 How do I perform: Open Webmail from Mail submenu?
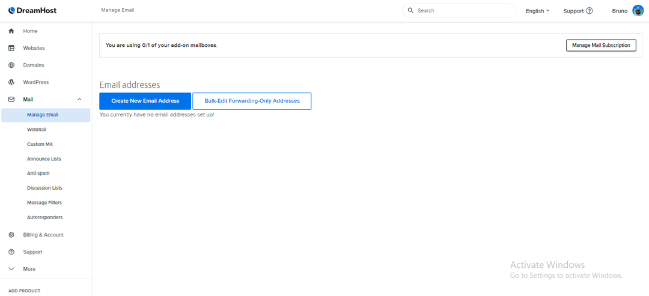point(37,130)
